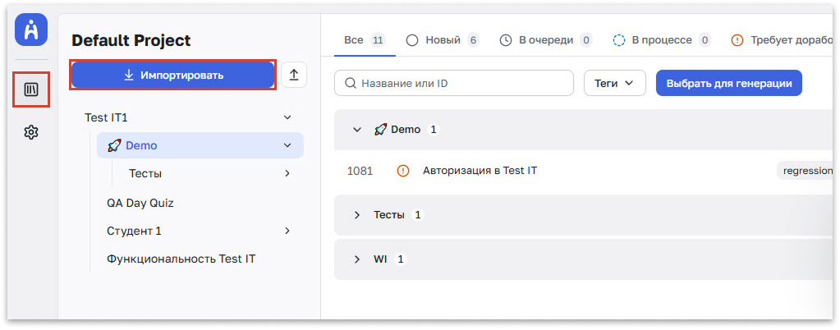Click the app logo icon

pyautogui.click(x=31, y=30)
